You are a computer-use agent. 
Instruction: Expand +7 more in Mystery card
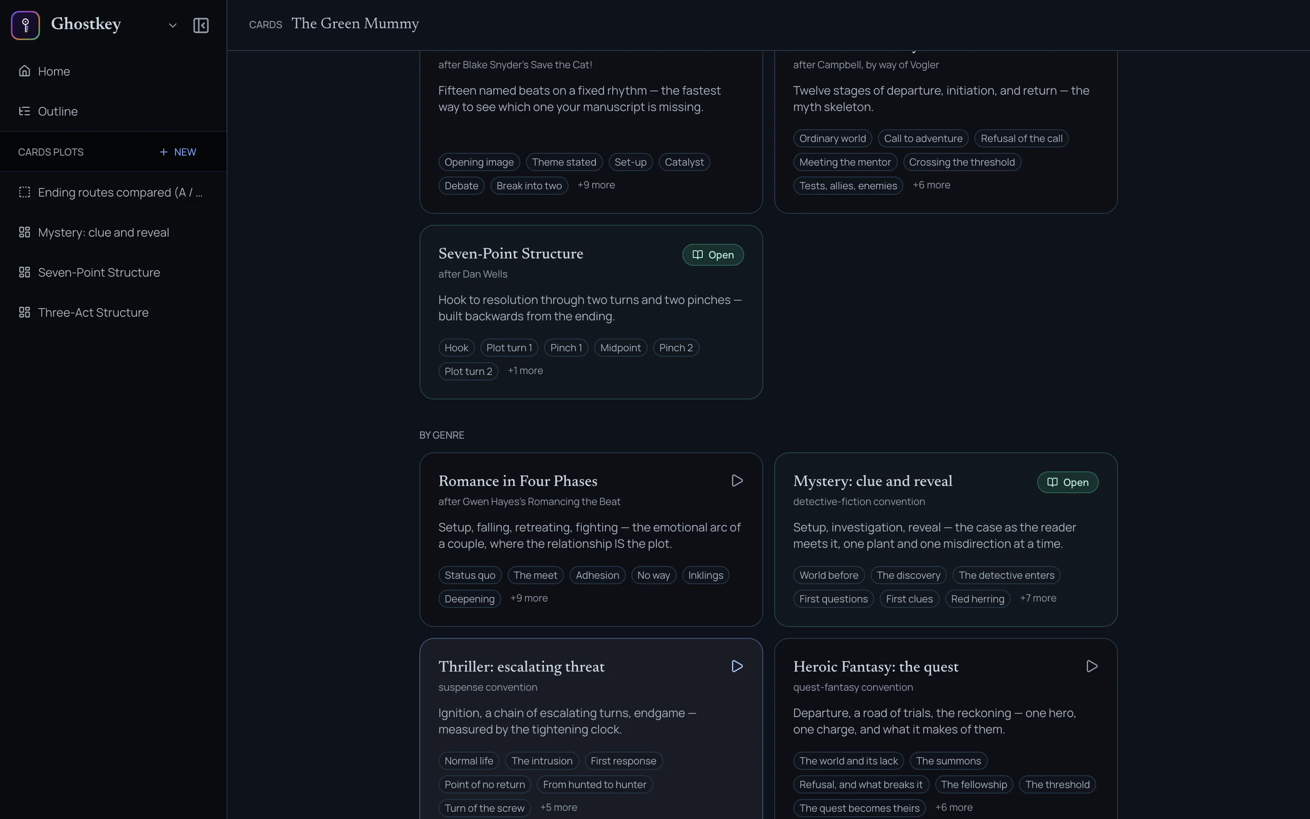[1038, 598]
